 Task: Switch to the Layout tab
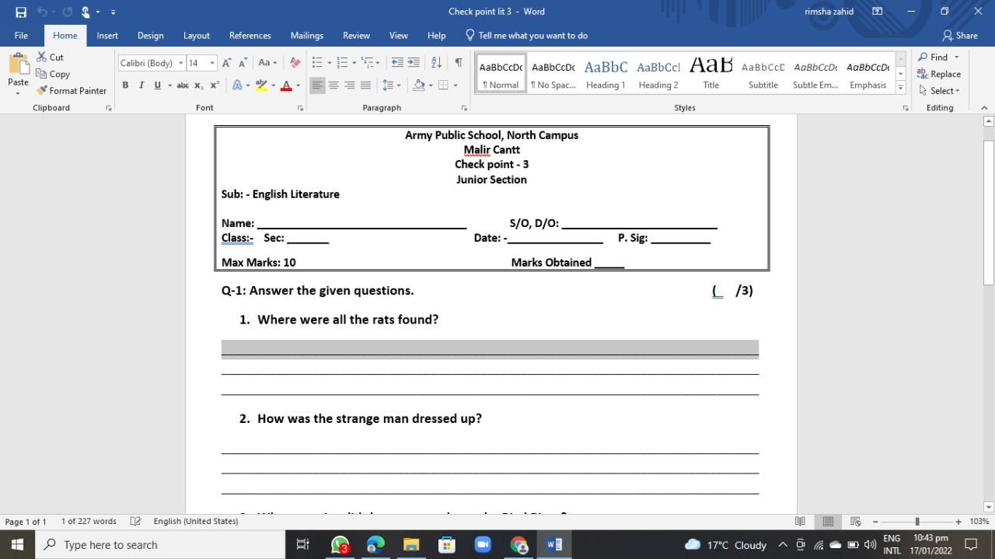coord(197,36)
